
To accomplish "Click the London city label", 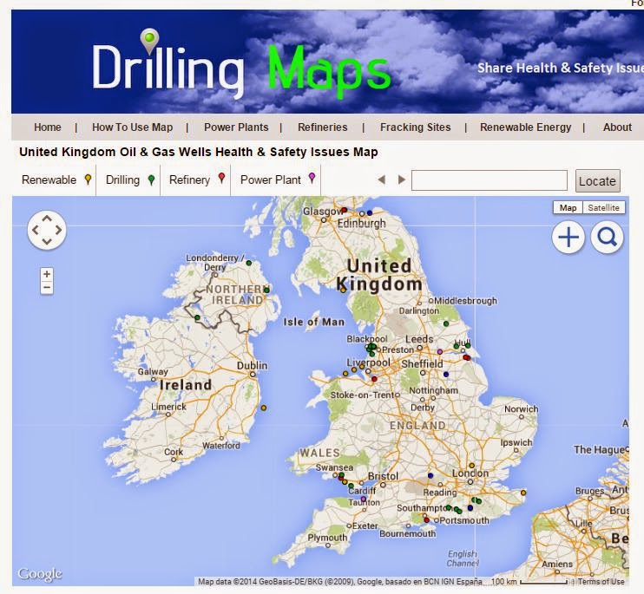I will 470,473.
